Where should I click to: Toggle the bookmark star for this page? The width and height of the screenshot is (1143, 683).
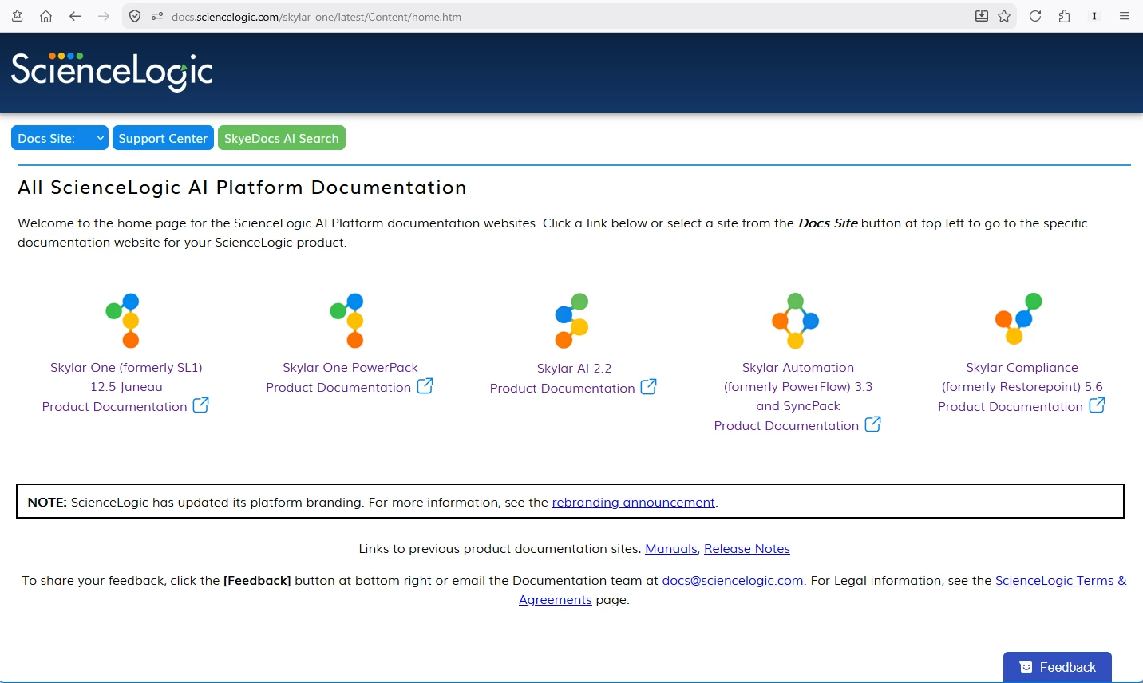(1004, 16)
